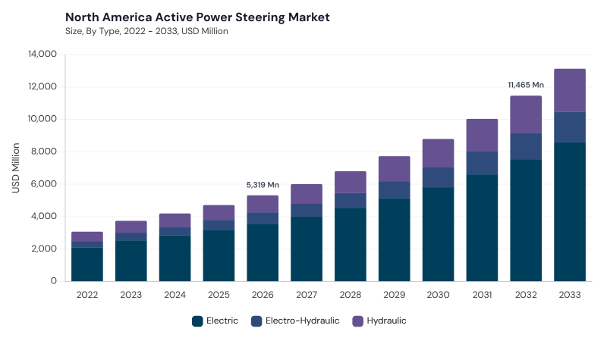Click the 2031 x-axis label
Image resolution: width=607 pixels, height=341 pixels.
[482, 295]
